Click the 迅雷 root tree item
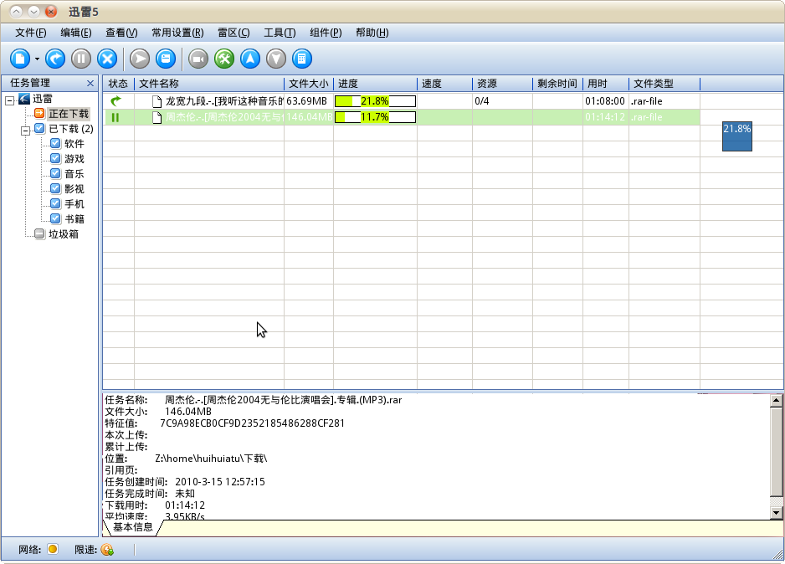This screenshot has height=564, width=785. point(43,99)
